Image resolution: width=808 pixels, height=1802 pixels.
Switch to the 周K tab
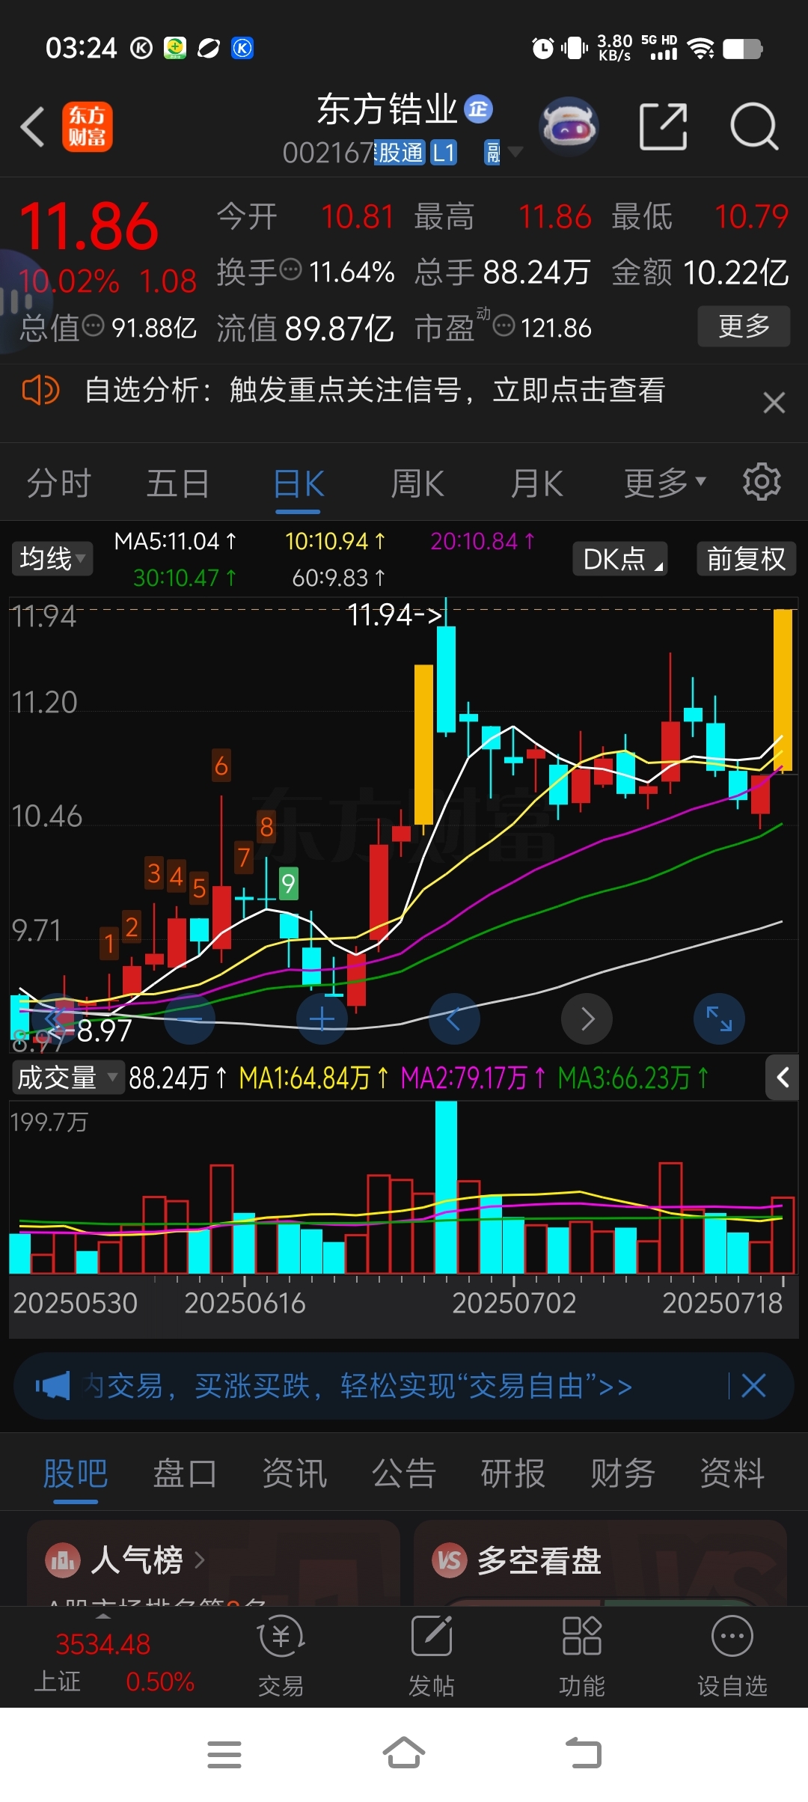click(x=417, y=483)
